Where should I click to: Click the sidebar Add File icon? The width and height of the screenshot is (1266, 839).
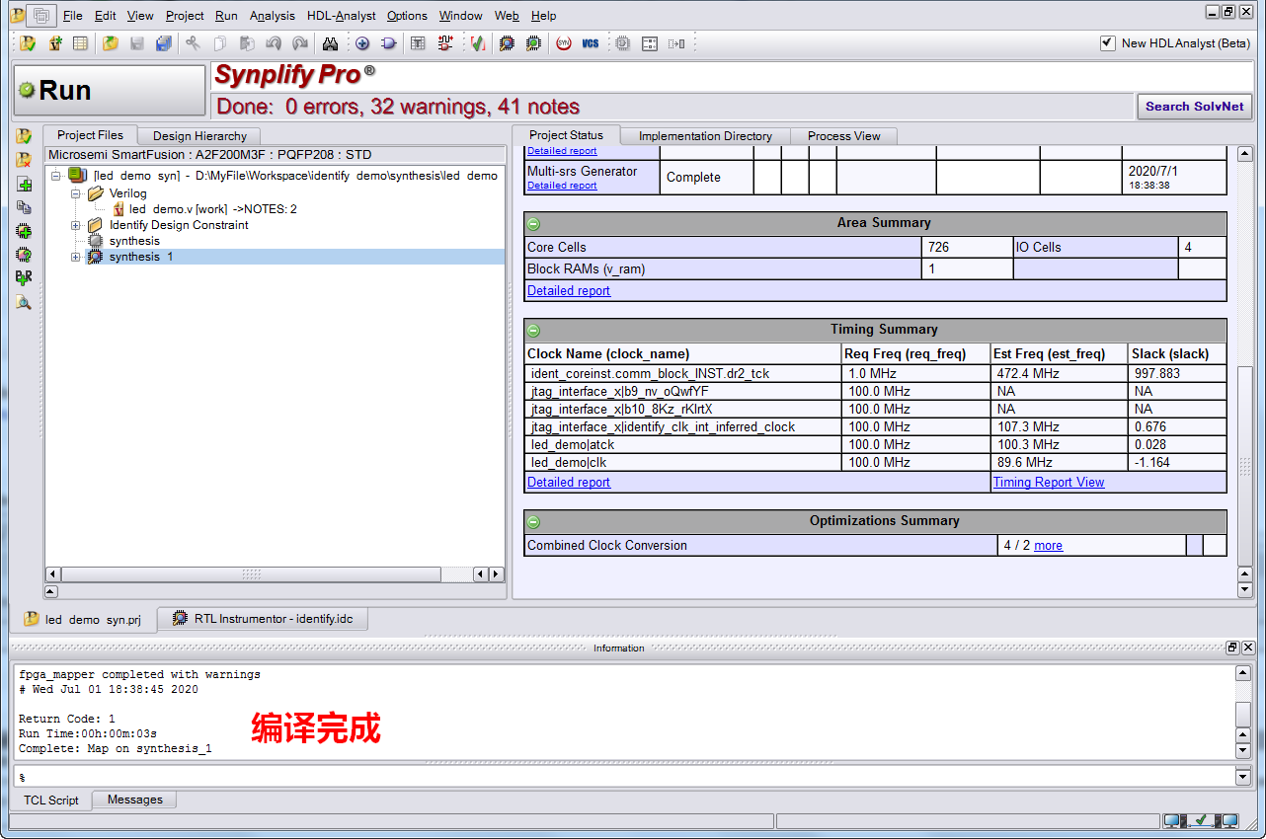pyautogui.click(x=24, y=184)
